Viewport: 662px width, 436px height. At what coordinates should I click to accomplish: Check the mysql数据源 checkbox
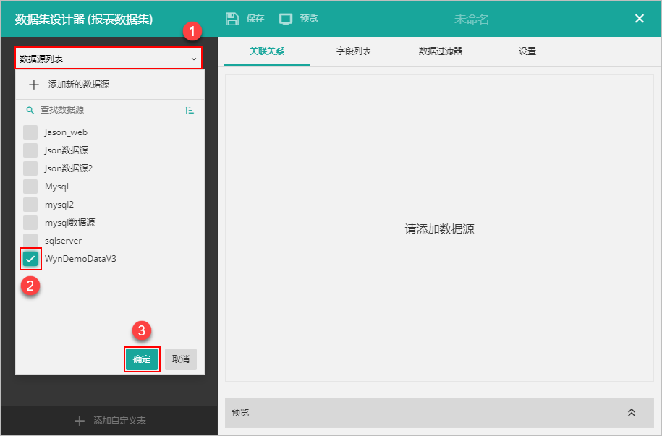click(x=30, y=223)
